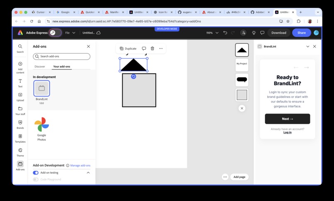Open the File menu dropdown
The image size is (334, 201).
(x=70, y=33)
